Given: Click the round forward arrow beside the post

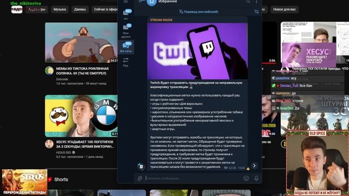Looking at the screenshot, I should (x=254, y=166).
